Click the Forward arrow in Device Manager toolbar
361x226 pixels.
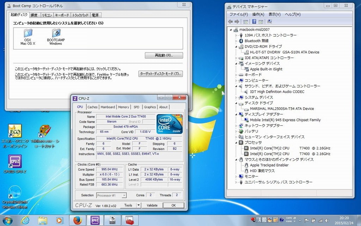[237, 22]
